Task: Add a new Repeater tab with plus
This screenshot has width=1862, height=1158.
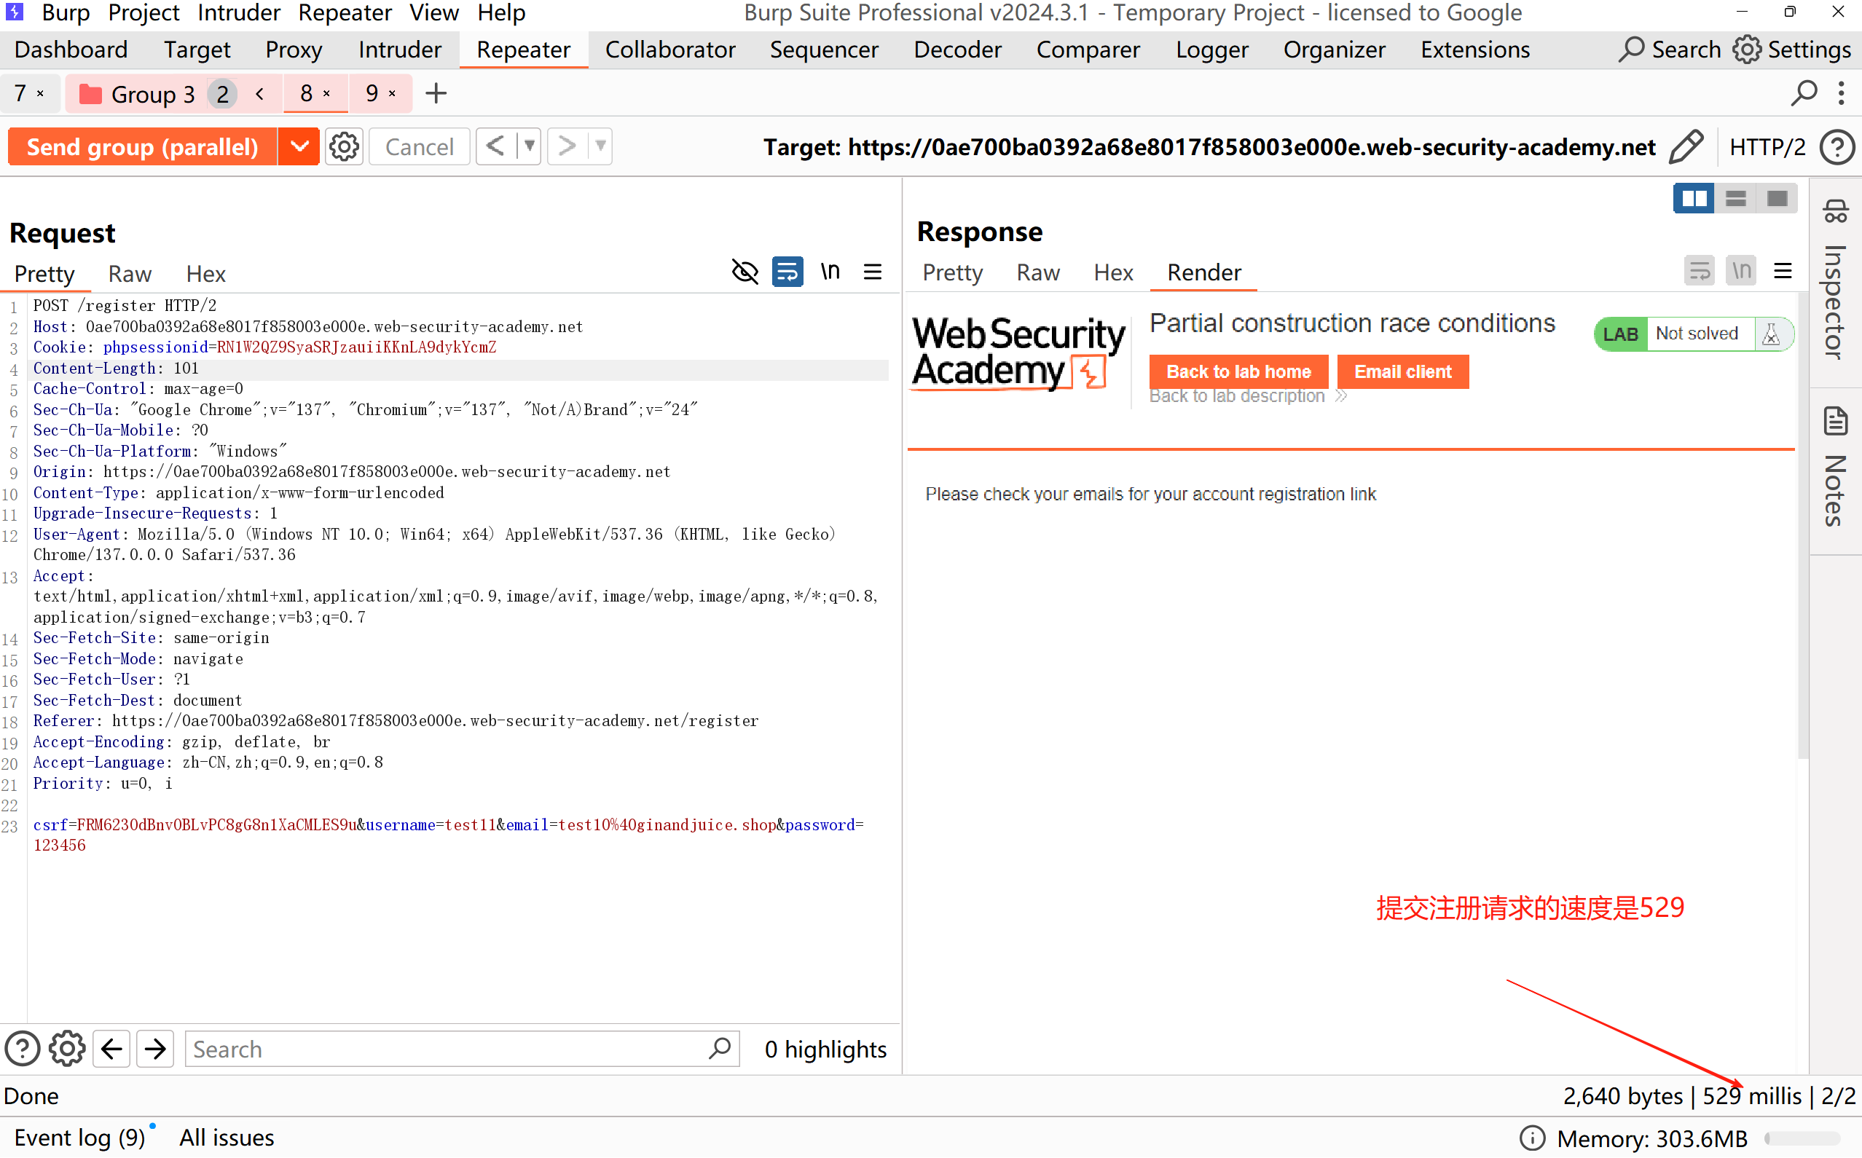Action: pyautogui.click(x=436, y=93)
